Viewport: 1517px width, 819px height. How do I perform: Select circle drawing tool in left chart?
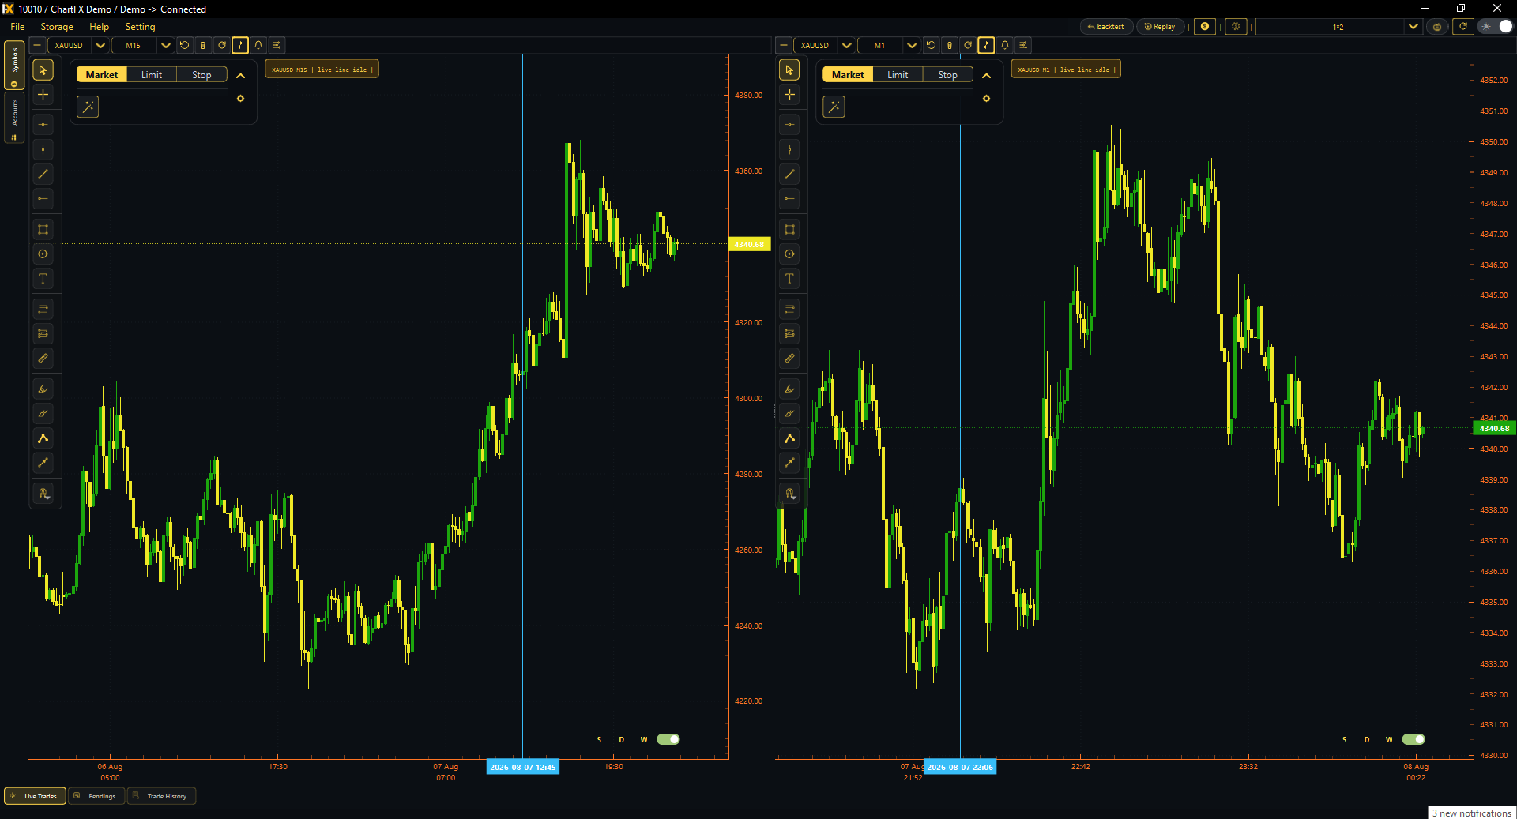tap(43, 254)
